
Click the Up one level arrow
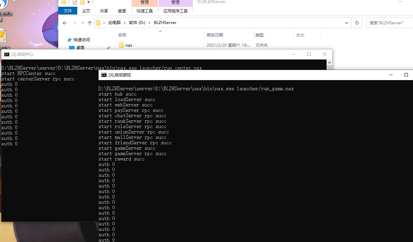coord(89,23)
